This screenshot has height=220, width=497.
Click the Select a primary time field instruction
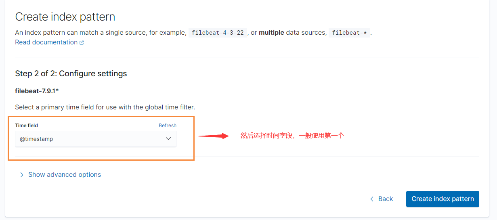tap(105, 107)
